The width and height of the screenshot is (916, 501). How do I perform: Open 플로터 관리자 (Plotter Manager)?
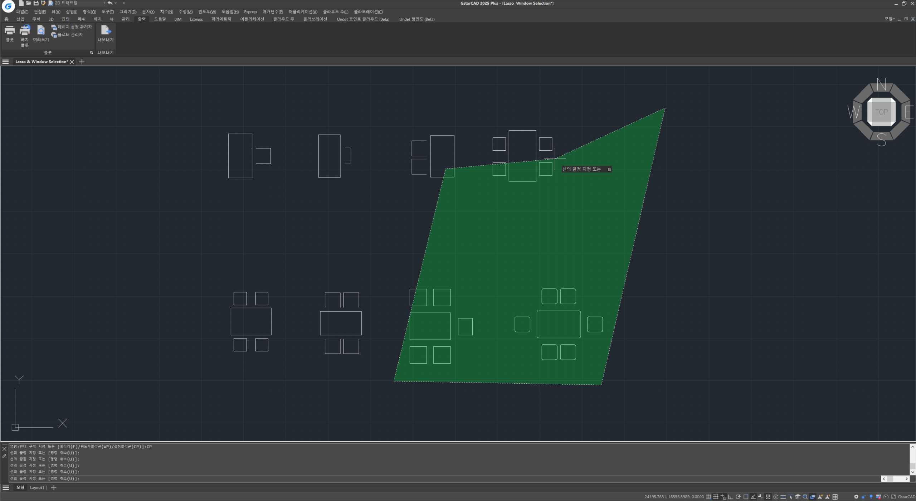(67, 35)
